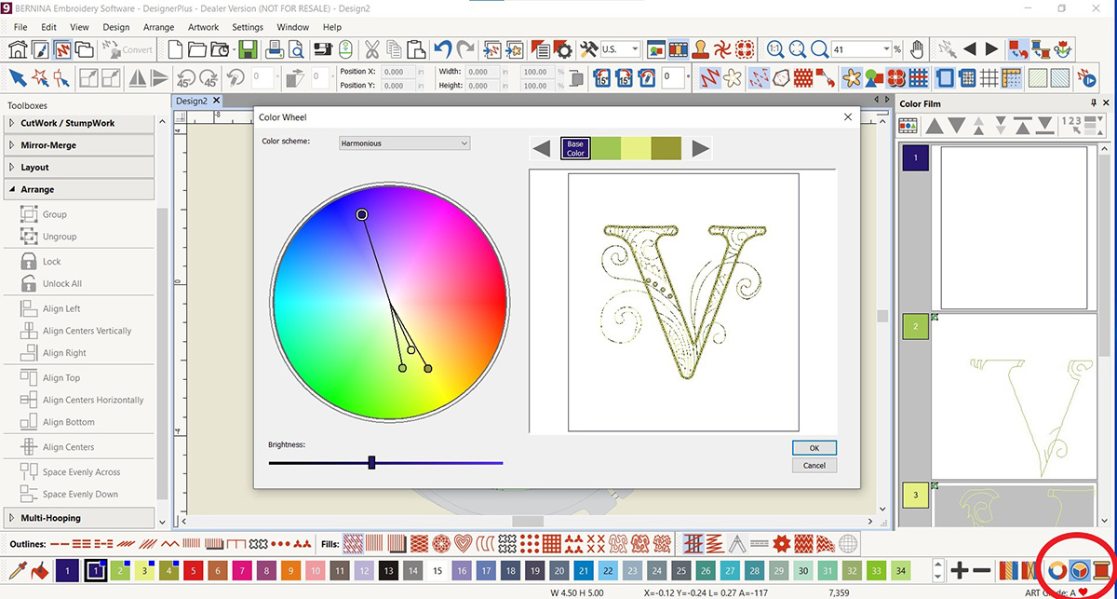Open the Design menu
This screenshot has height=599, width=1117.
point(116,27)
